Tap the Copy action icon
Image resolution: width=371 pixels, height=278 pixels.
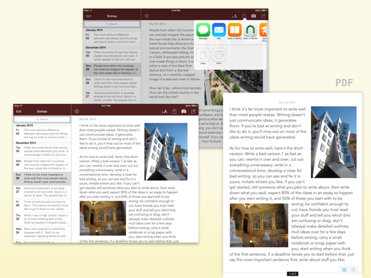point(203,55)
